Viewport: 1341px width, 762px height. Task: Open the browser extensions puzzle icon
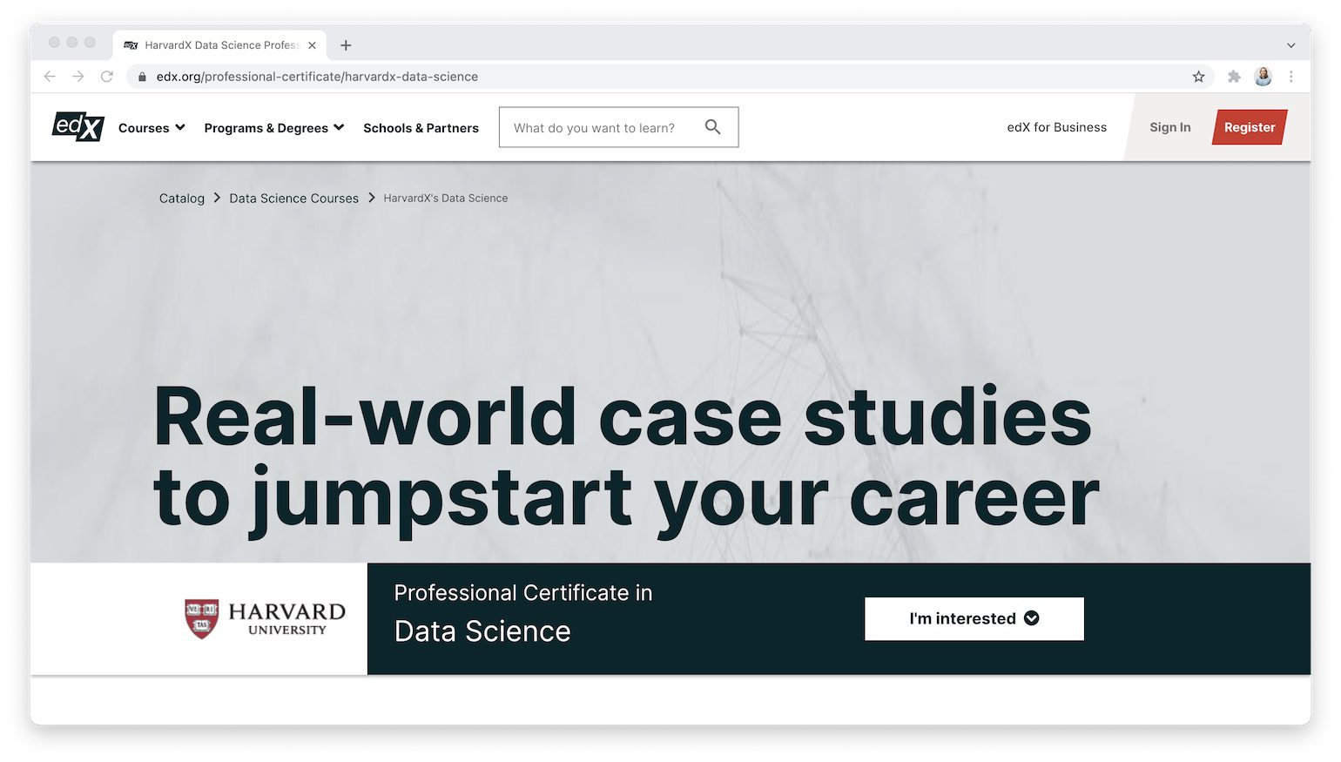click(1234, 76)
